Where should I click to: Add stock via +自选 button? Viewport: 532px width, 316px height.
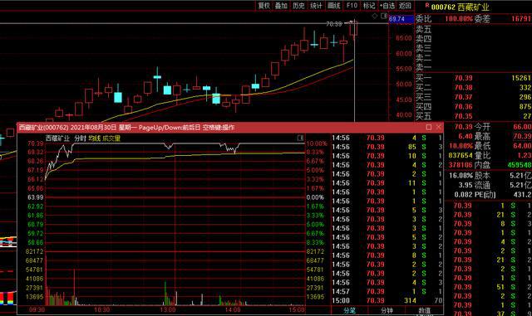click(x=387, y=6)
